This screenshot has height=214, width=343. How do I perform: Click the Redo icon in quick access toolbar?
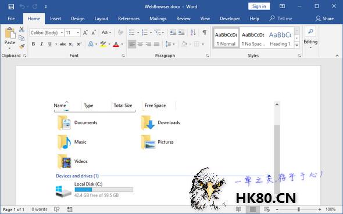(35, 6)
